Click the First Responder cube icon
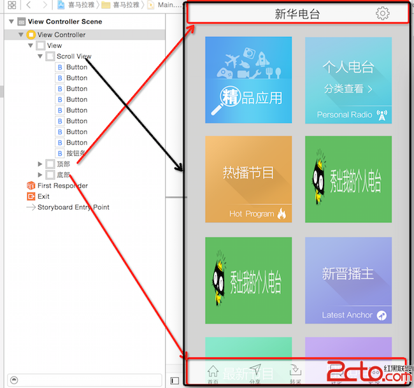 click(31, 185)
